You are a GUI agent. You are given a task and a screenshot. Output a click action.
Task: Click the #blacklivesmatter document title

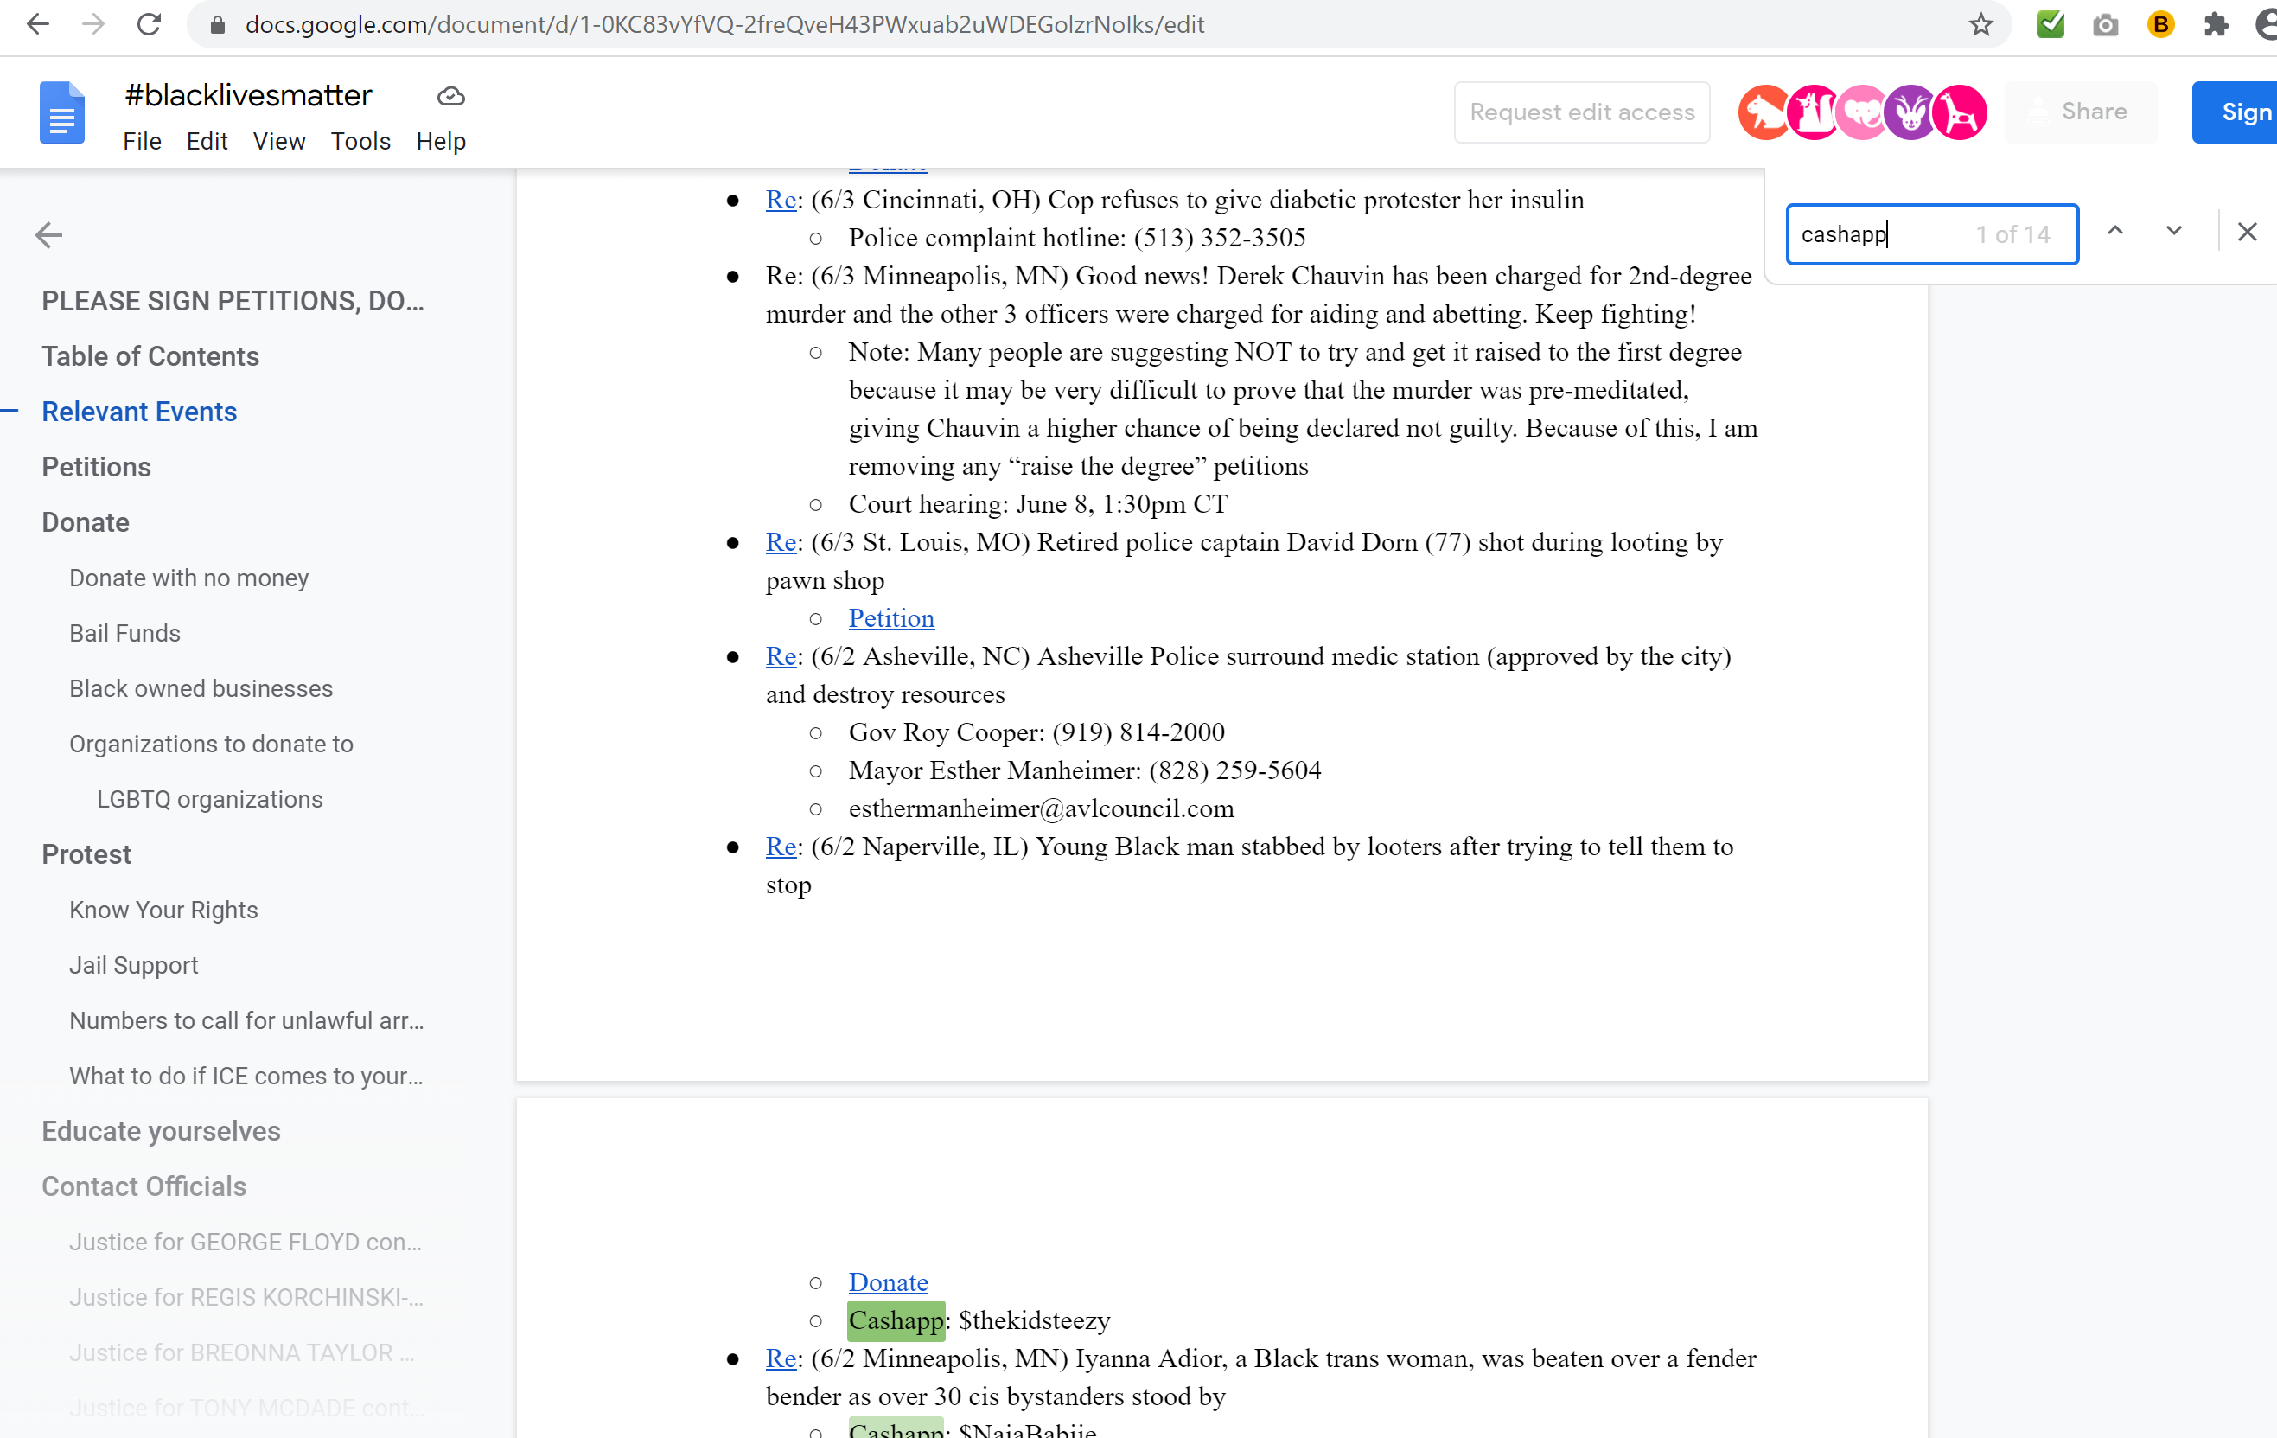[248, 94]
